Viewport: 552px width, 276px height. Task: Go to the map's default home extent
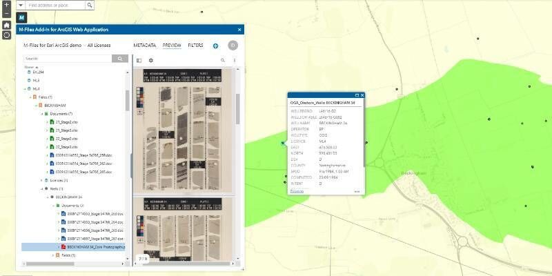pos(6,25)
